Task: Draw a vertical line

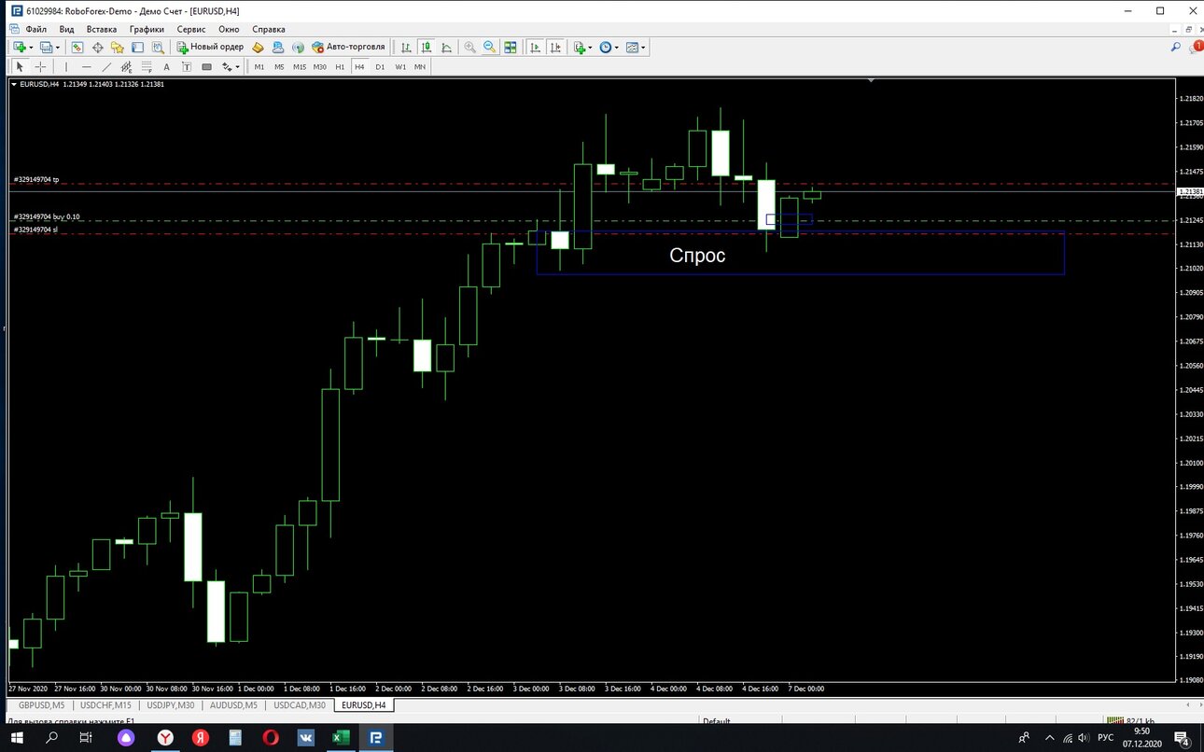Action: [x=66, y=66]
